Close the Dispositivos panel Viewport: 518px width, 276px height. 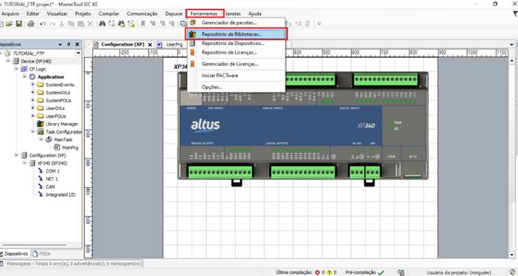coord(77,44)
